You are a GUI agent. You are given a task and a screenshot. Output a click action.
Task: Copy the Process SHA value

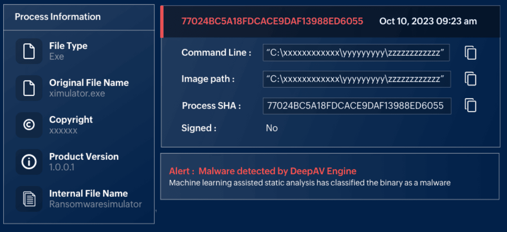click(x=470, y=106)
